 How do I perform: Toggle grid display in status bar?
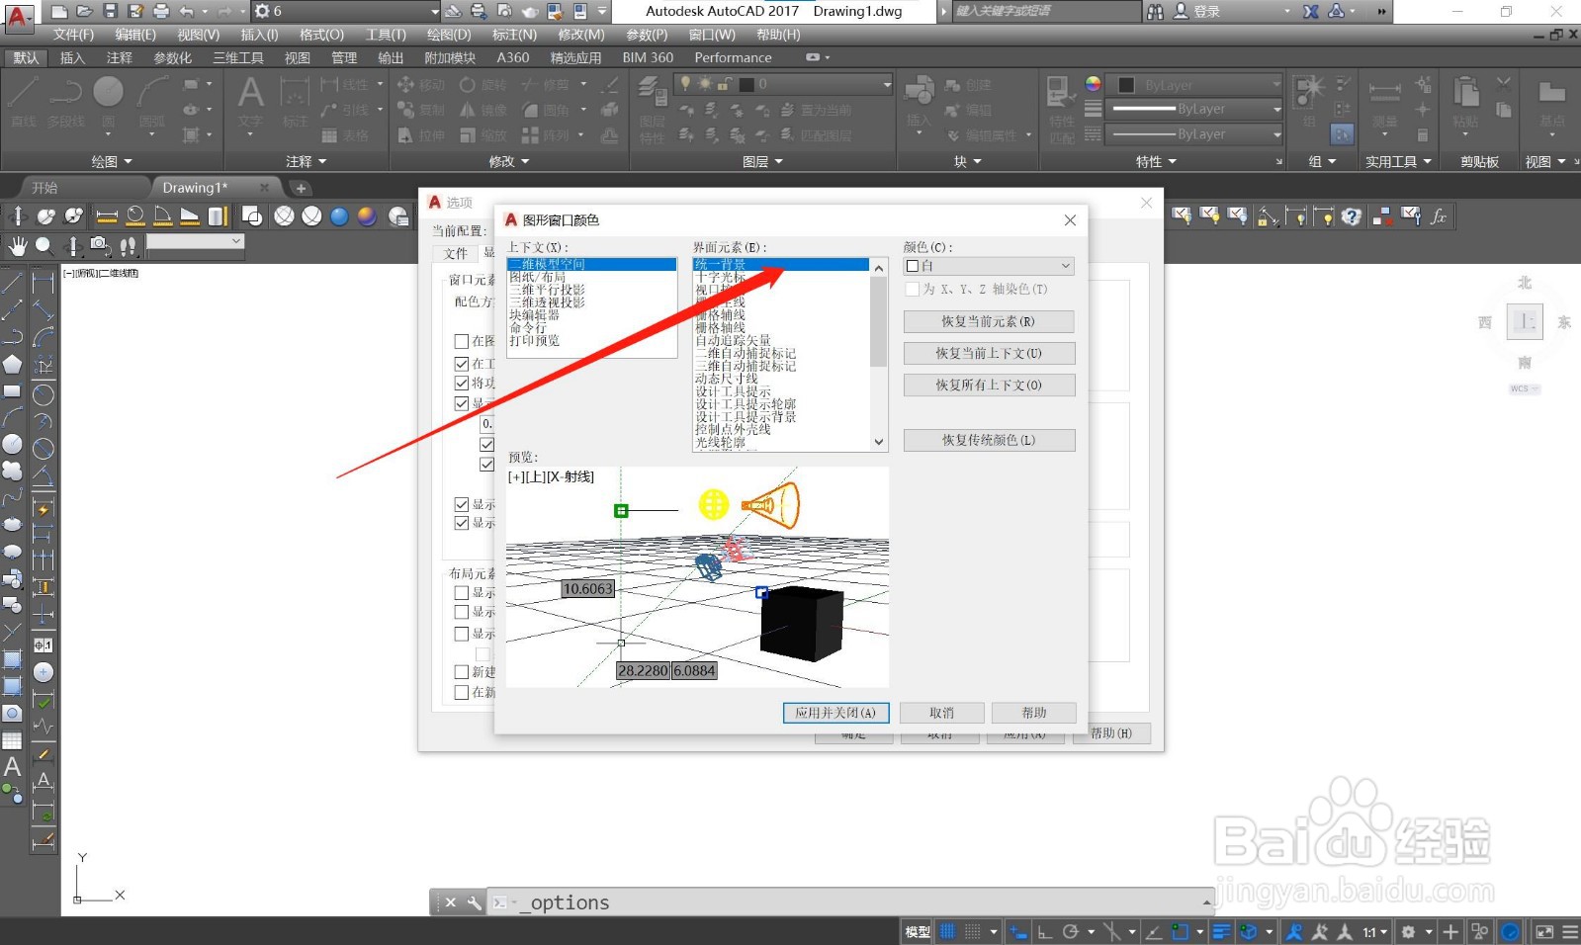tap(947, 931)
